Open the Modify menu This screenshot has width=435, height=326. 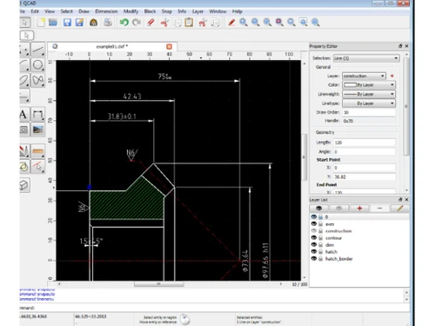(x=130, y=11)
